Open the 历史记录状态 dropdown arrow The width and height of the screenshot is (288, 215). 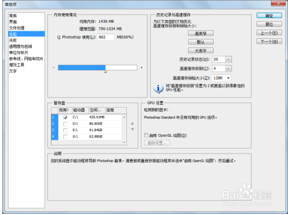coord(229,59)
